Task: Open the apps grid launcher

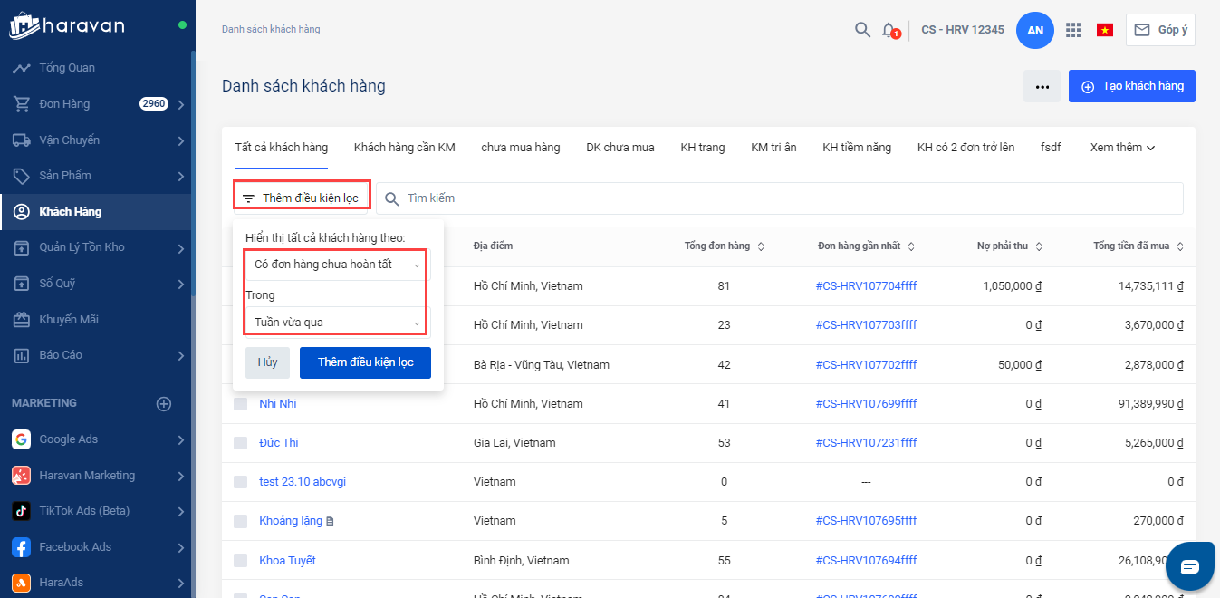Action: point(1073,30)
